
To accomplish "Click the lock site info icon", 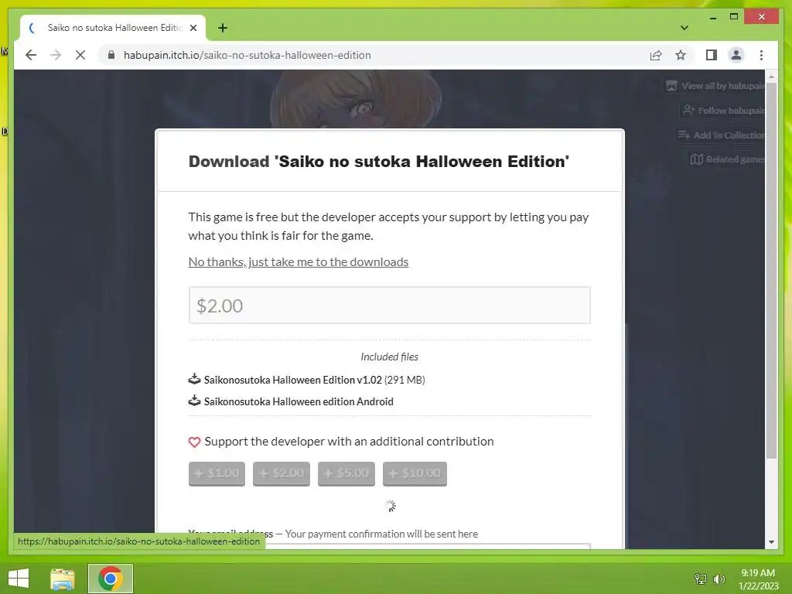I will pos(111,55).
